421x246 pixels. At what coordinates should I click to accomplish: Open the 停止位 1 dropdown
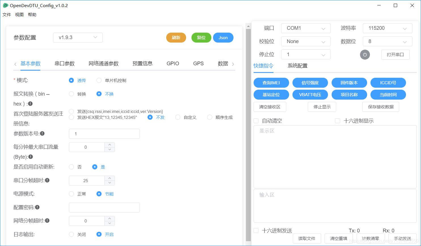tap(306, 54)
